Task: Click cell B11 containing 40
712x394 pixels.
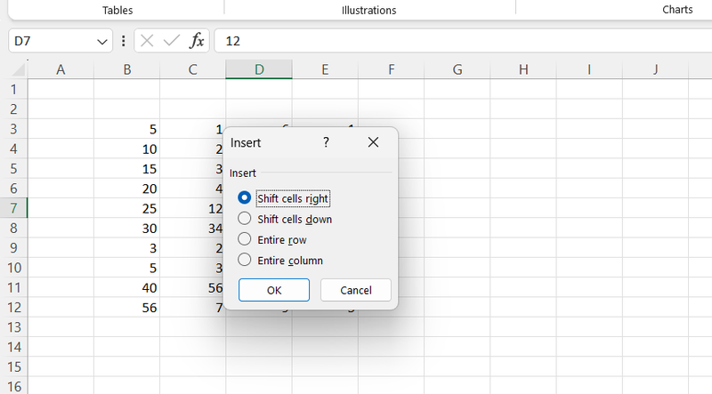Action: click(126, 287)
